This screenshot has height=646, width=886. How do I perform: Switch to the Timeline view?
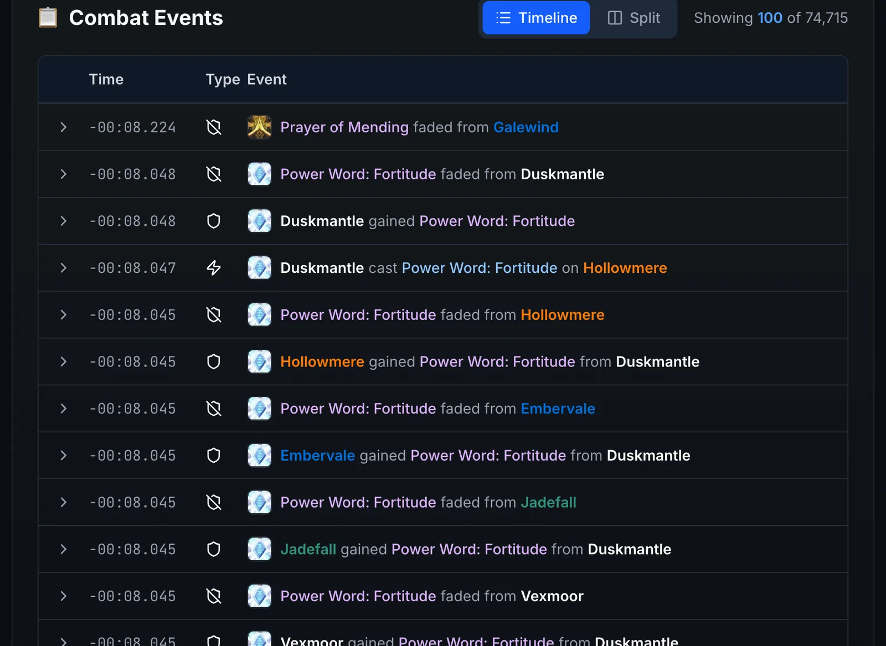[536, 18]
